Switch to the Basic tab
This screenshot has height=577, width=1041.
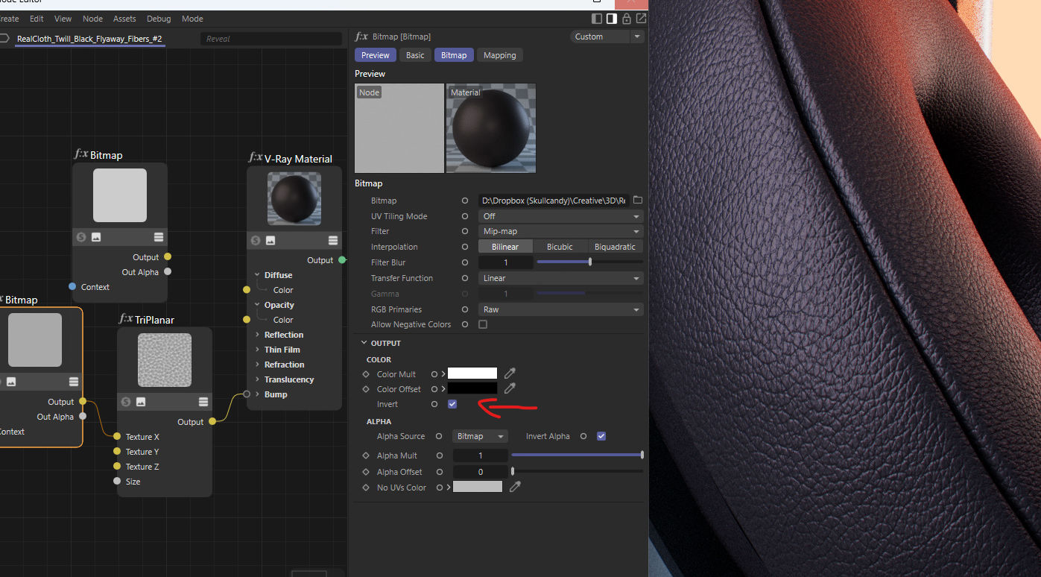click(415, 55)
